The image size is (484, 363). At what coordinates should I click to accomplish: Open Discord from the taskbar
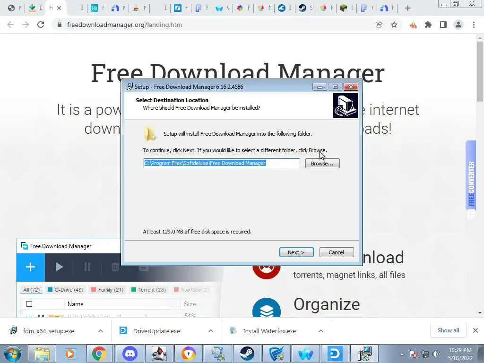click(130, 354)
